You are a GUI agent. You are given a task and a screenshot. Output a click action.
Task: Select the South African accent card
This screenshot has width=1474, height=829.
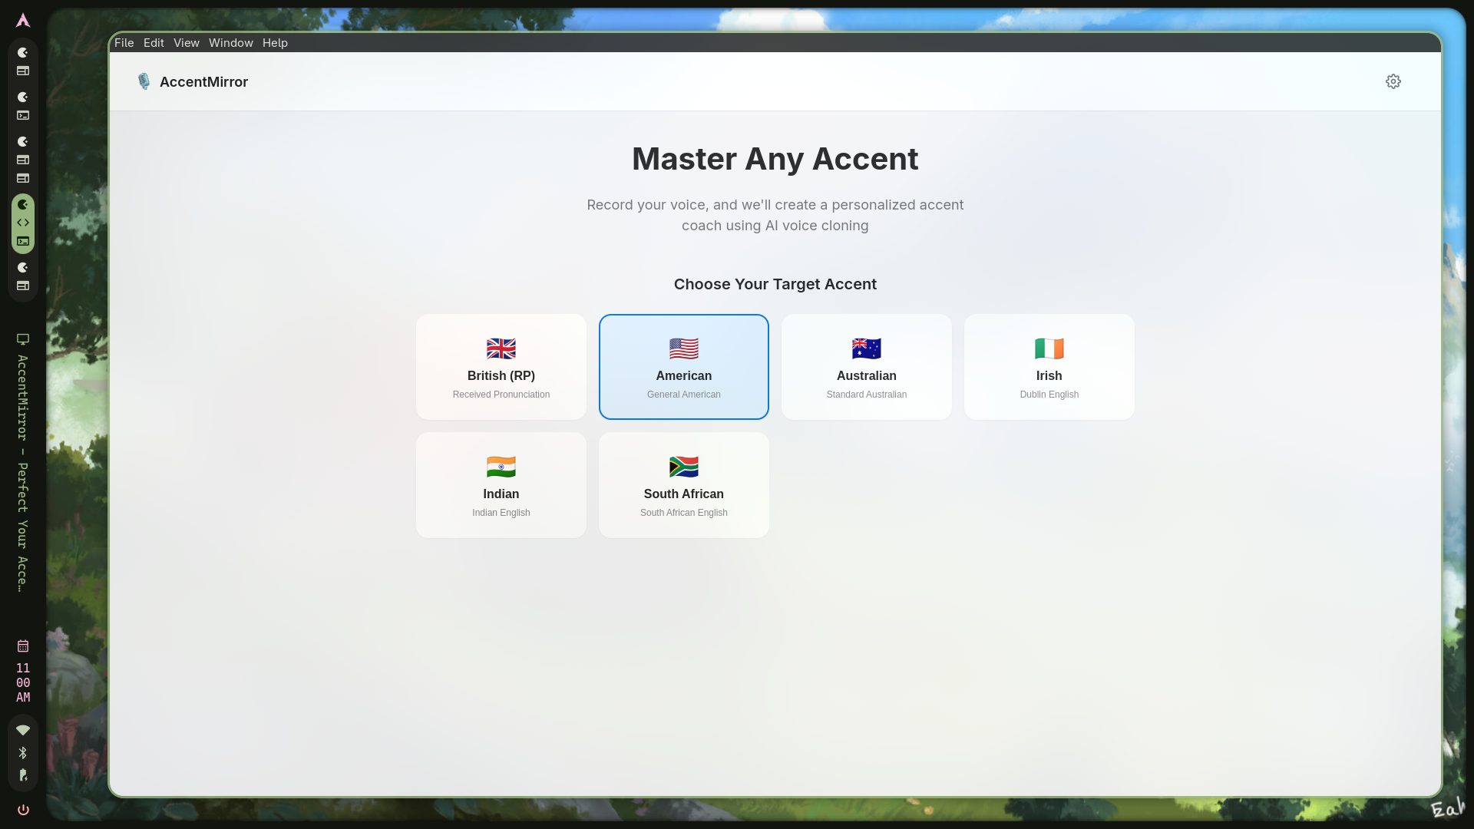click(683, 485)
